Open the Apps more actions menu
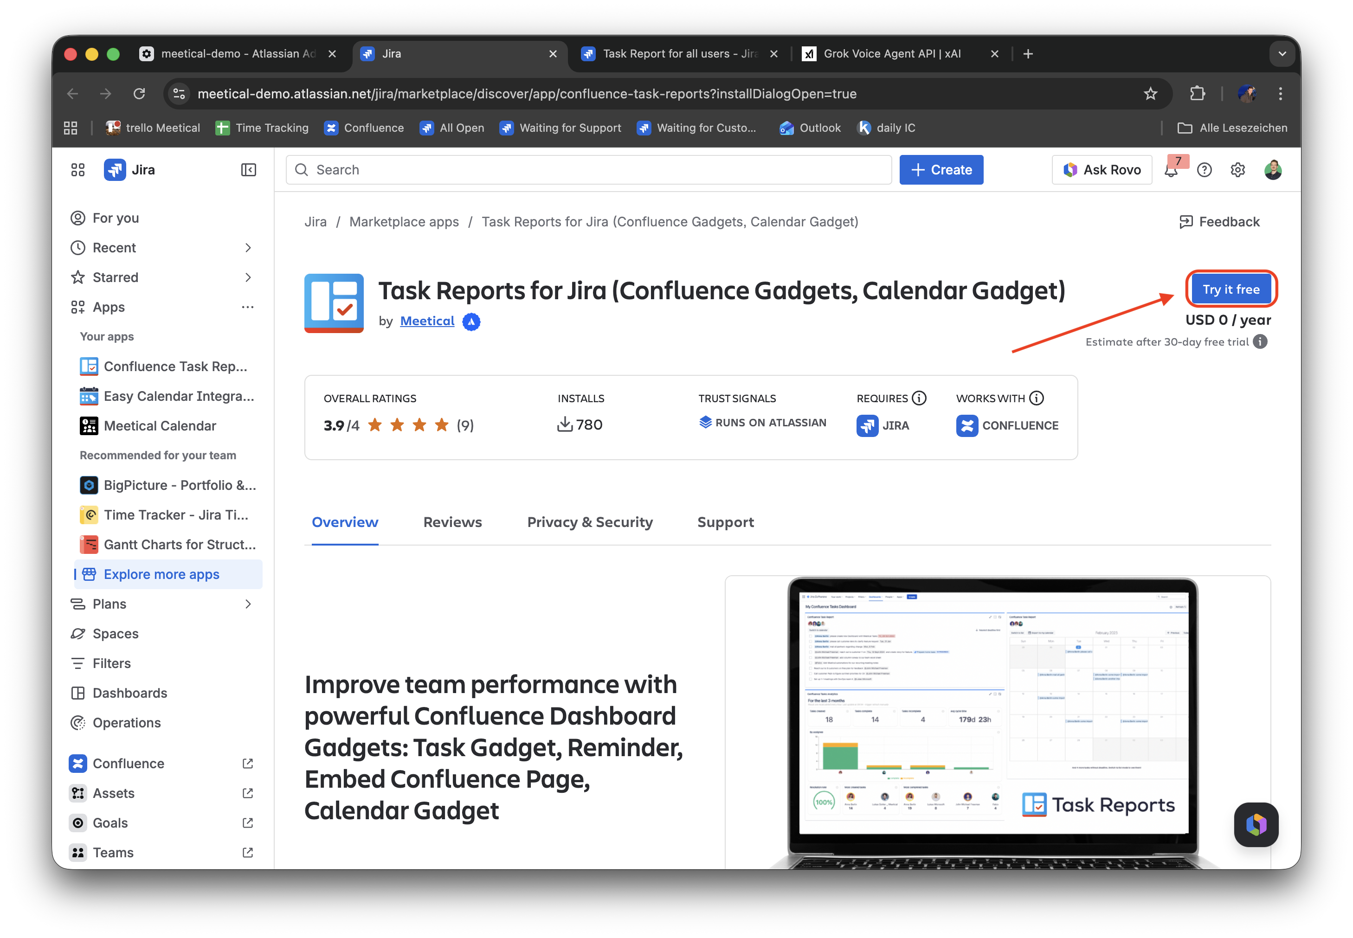This screenshot has height=938, width=1353. click(247, 307)
